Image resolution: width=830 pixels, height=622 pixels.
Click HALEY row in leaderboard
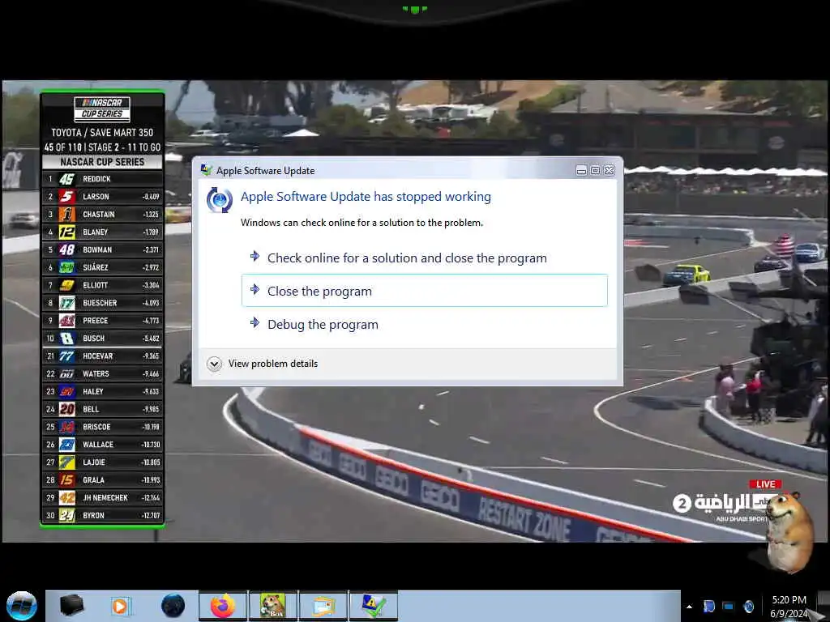[x=102, y=391]
